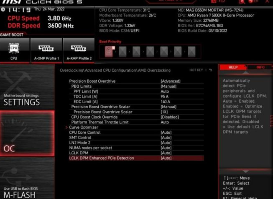Click MB: MAG B550M MORTAR text
The height and width of the screenshot is (199, 273).
[x=210, y=10]
